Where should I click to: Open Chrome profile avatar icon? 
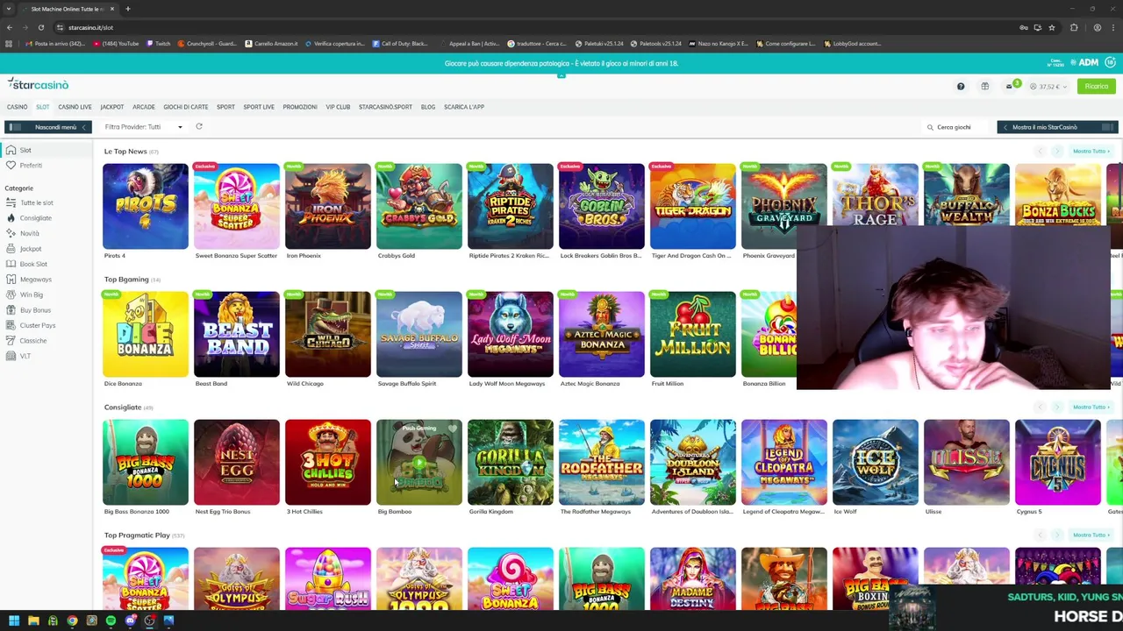1097,27
